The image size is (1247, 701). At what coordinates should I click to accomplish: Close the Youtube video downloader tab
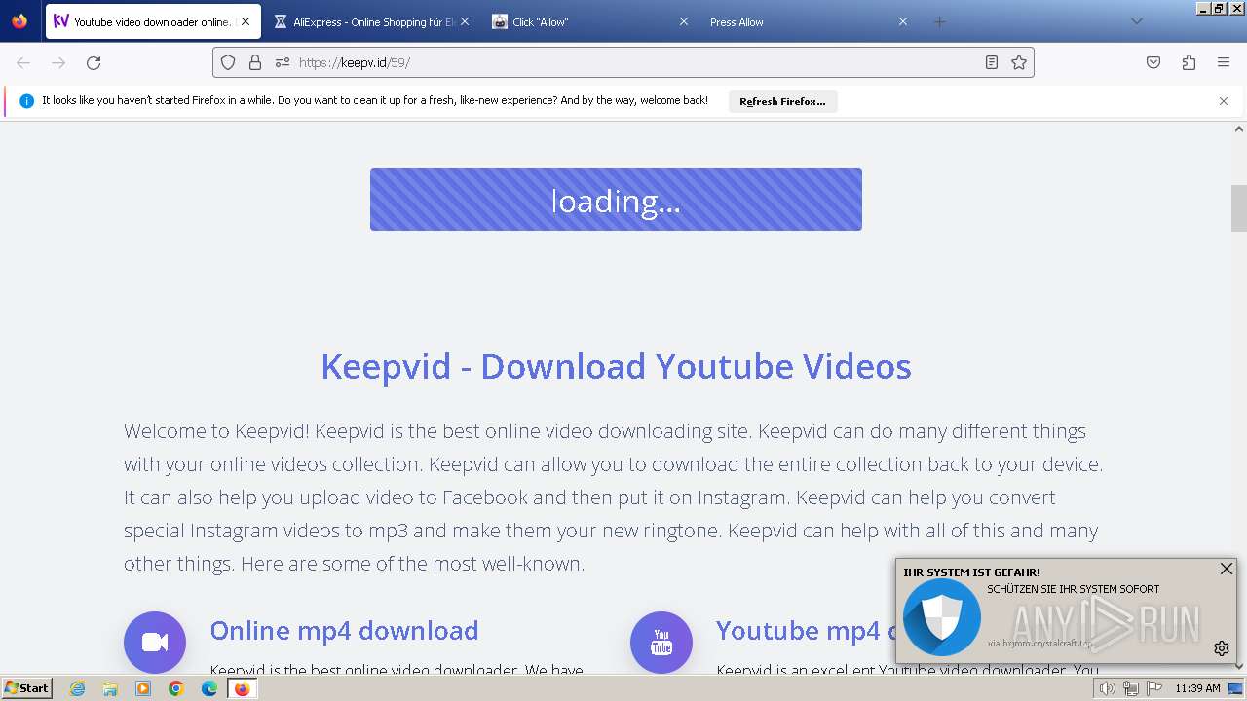tap(245, 21)
